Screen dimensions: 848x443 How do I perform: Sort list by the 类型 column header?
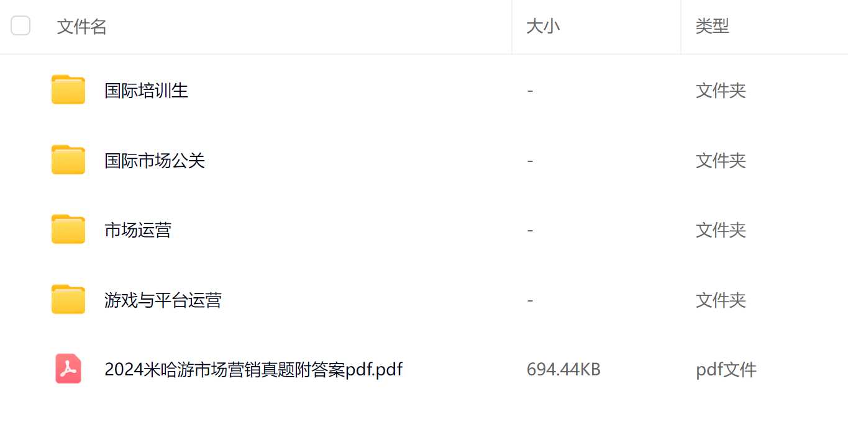click(713, 26)
